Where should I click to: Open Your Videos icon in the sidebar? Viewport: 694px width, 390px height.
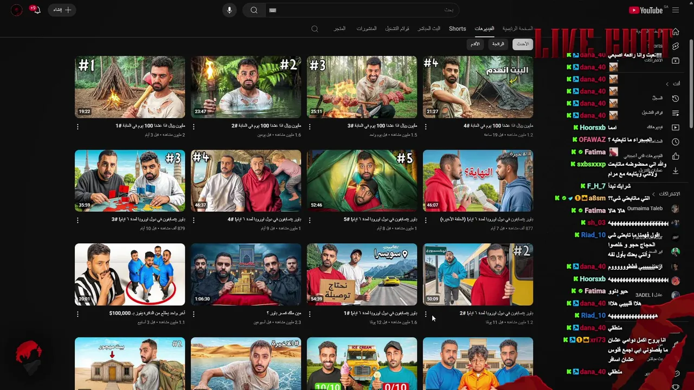pos(676,127)
